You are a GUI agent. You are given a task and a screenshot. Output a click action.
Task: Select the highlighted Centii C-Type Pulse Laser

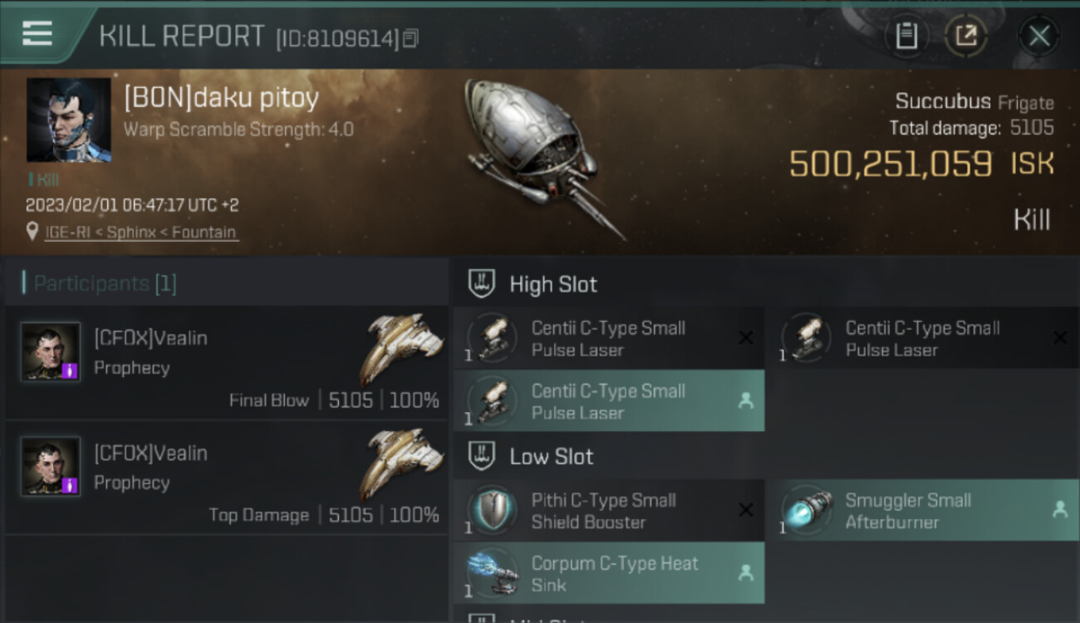pyautogui.click(x=609, y=401)
